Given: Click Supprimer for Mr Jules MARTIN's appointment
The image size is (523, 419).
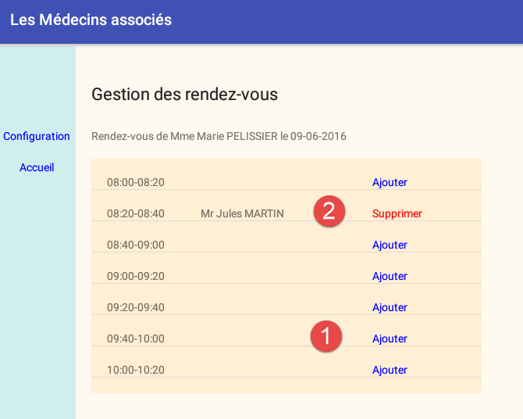Looking at the screenshot, I should [397, 213].
